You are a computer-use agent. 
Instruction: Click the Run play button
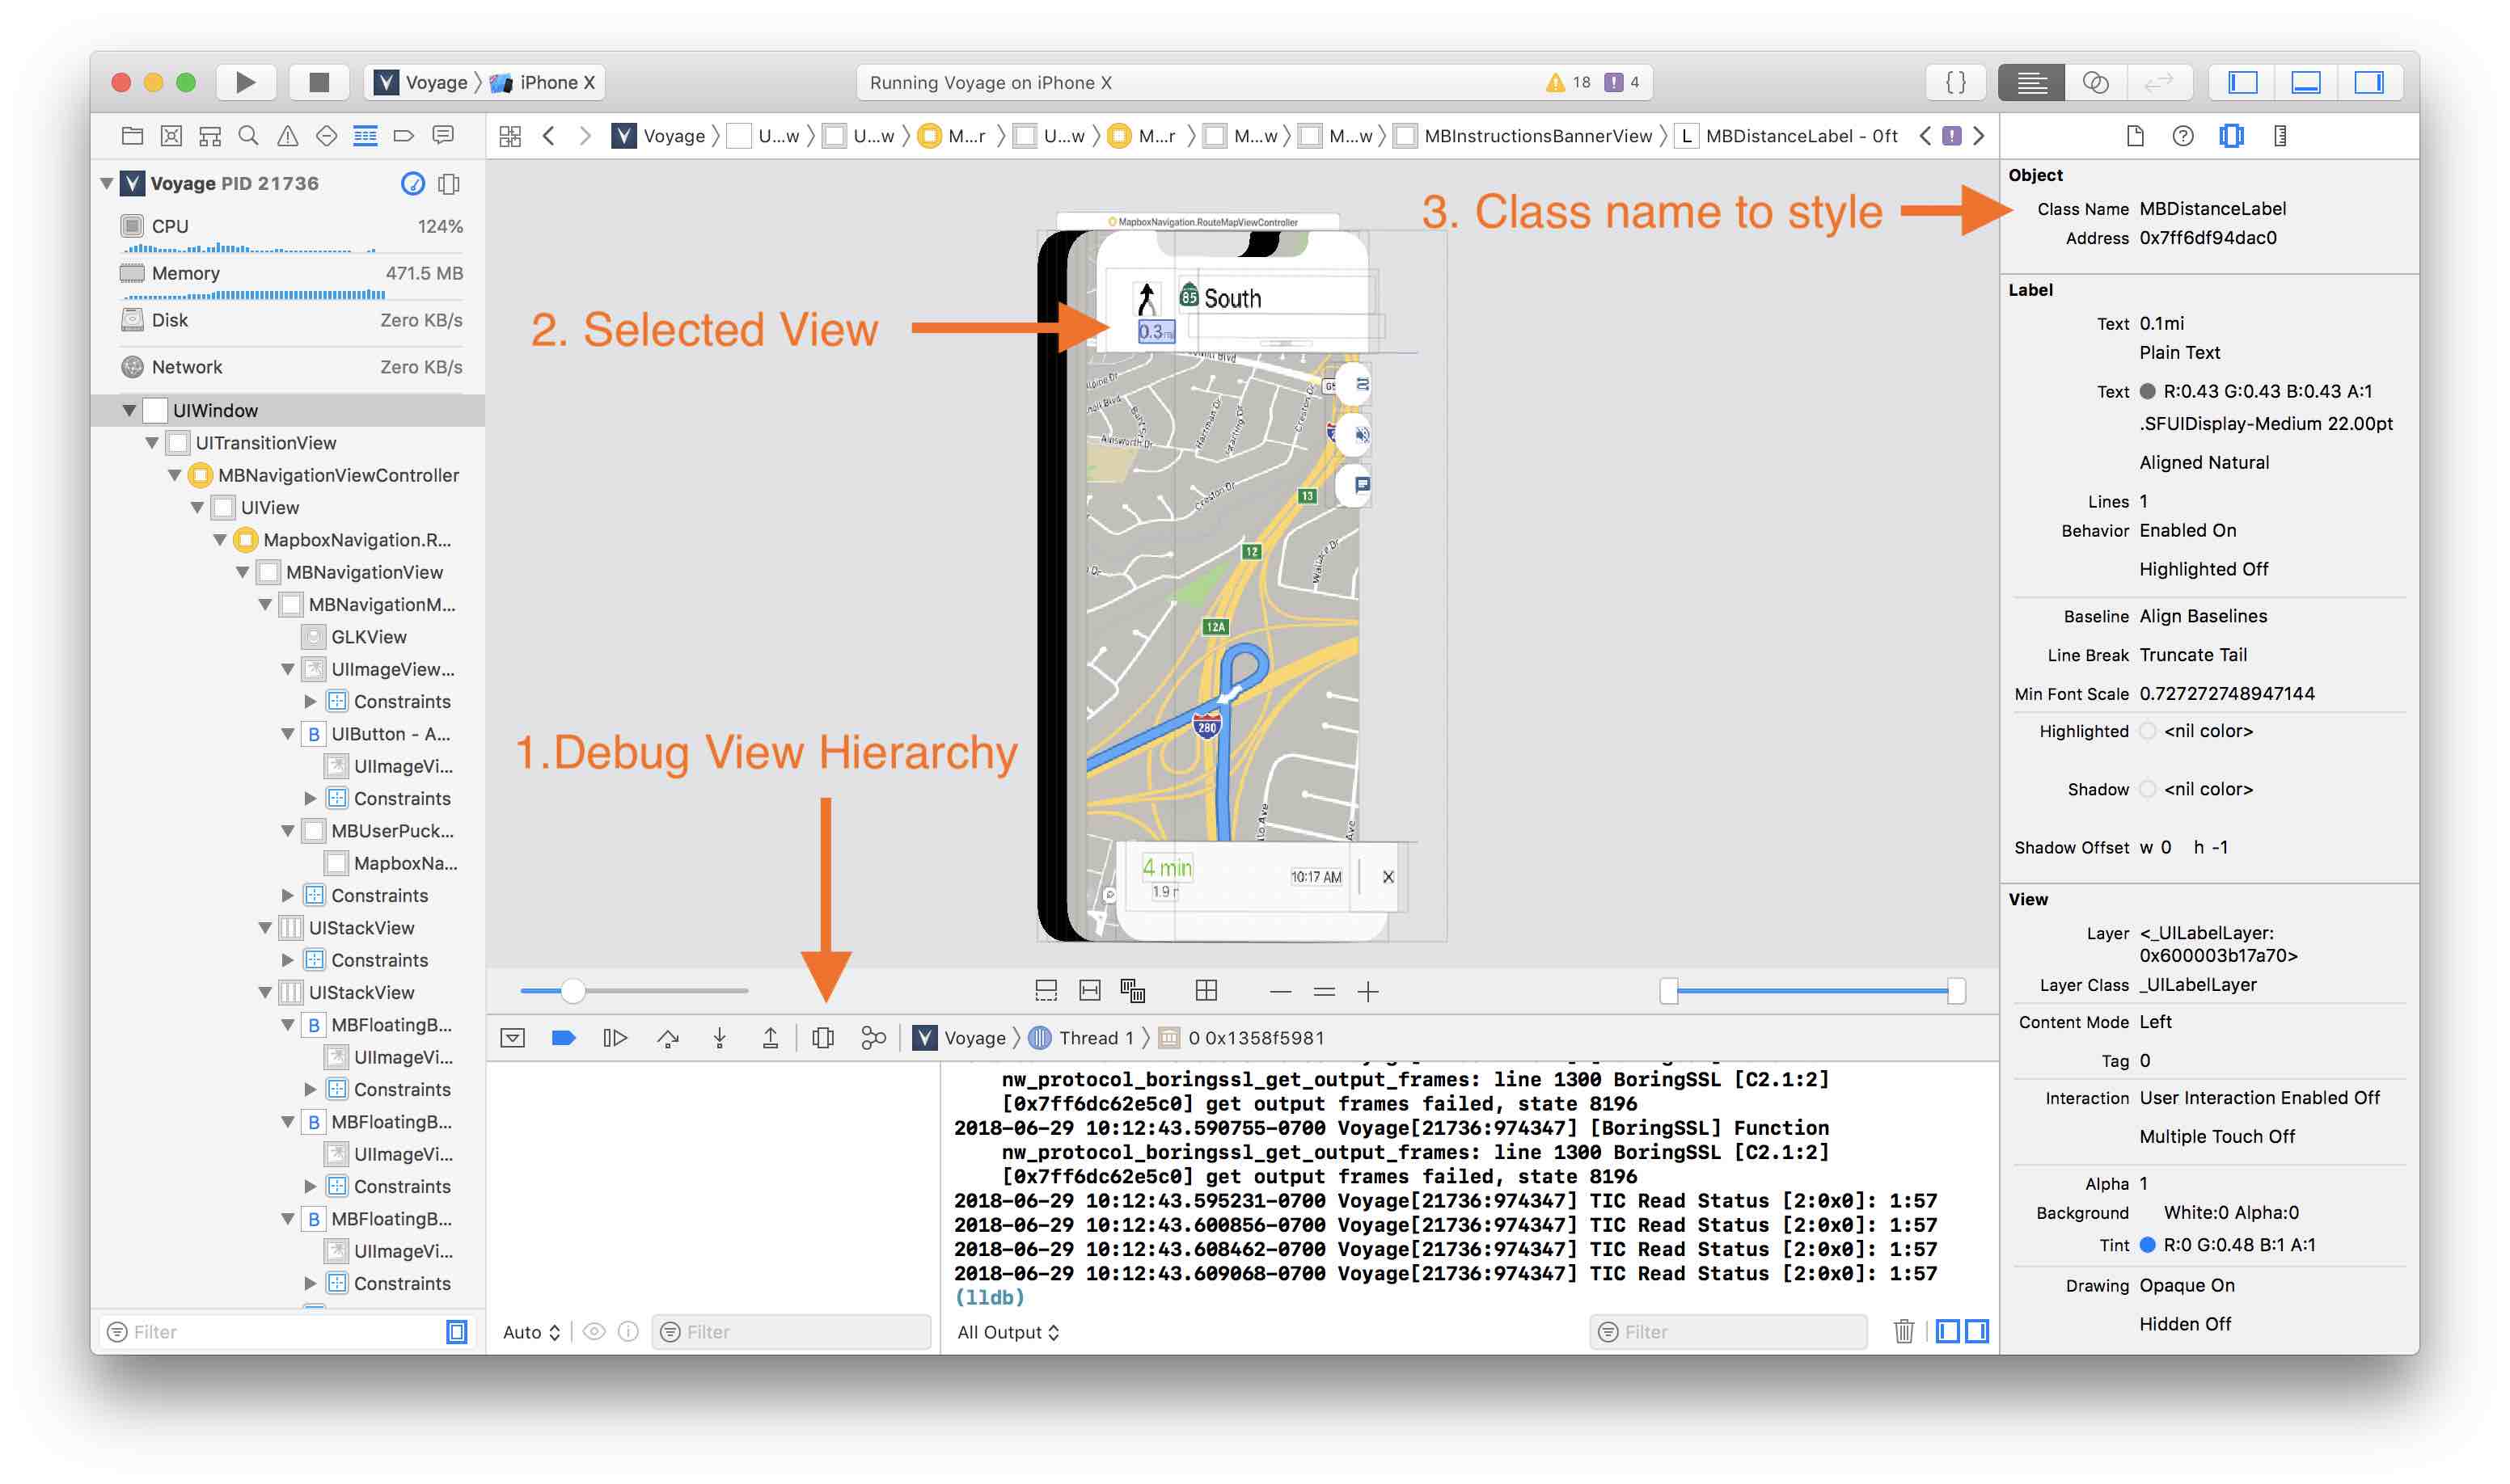[244, 82]
